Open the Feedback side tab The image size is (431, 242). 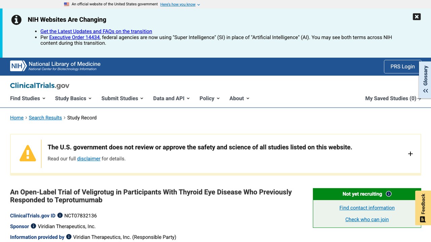point(423,208)
